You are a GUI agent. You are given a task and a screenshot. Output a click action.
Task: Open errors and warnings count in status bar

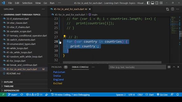pos(34,95)
